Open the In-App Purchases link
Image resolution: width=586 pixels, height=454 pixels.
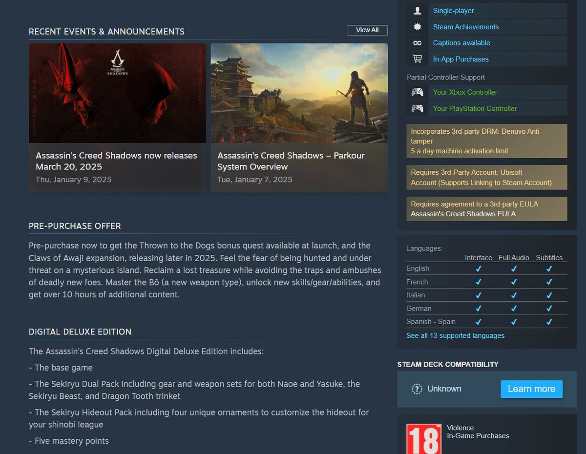click(460, 59)
